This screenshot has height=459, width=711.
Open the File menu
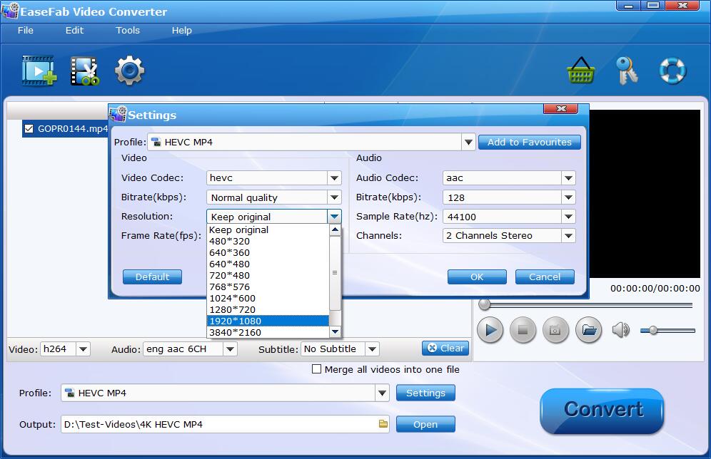pyautogui.click(x=26, y=31)
